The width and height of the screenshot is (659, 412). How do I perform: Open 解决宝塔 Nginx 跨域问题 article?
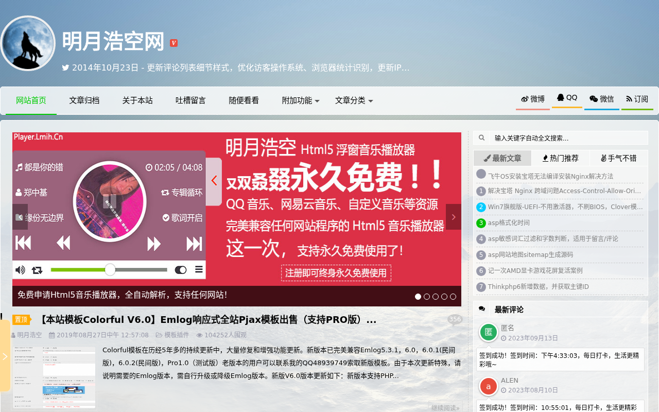tap(564, 191)
